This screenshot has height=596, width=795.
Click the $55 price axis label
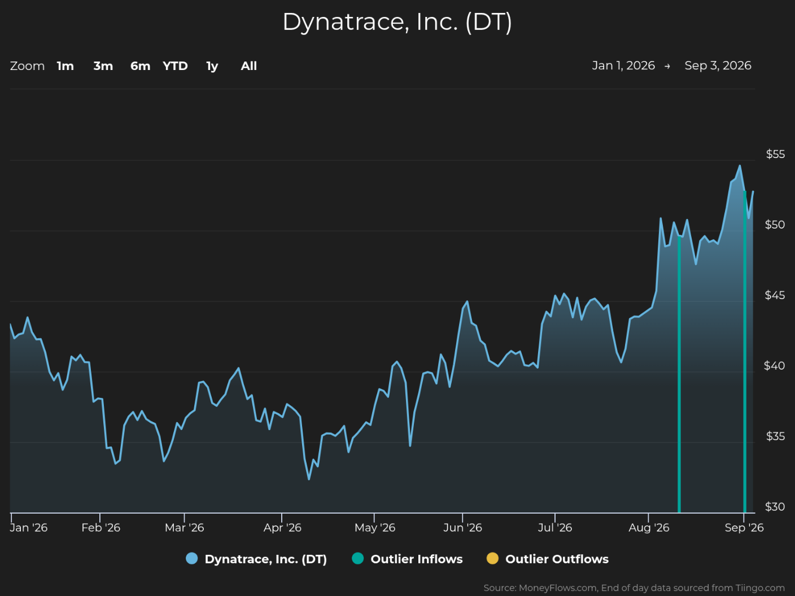pyautogui.click(x=775, y=154)
